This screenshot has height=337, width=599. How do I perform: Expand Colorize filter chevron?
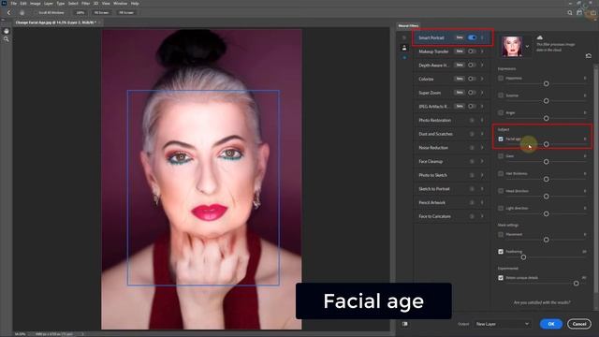pos(482,79)
